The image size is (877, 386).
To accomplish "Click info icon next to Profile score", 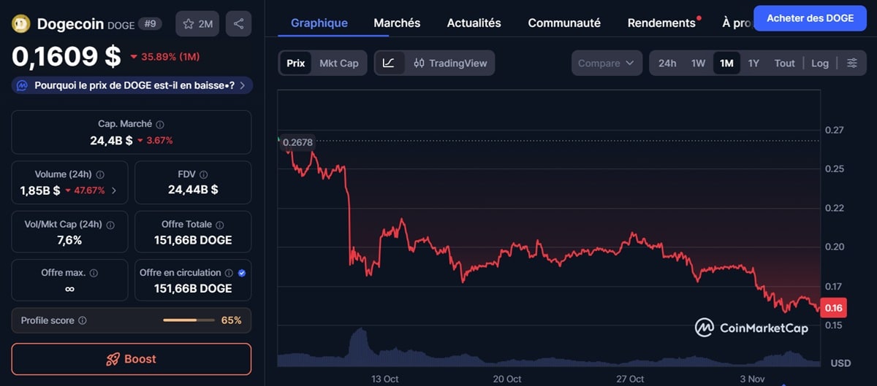I will click(x=83, y=320).
